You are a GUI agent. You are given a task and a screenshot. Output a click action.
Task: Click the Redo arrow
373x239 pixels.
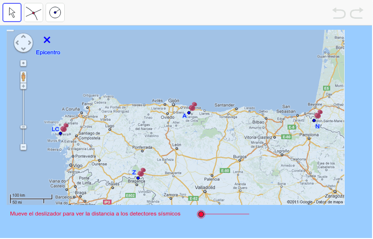(357, 13)
